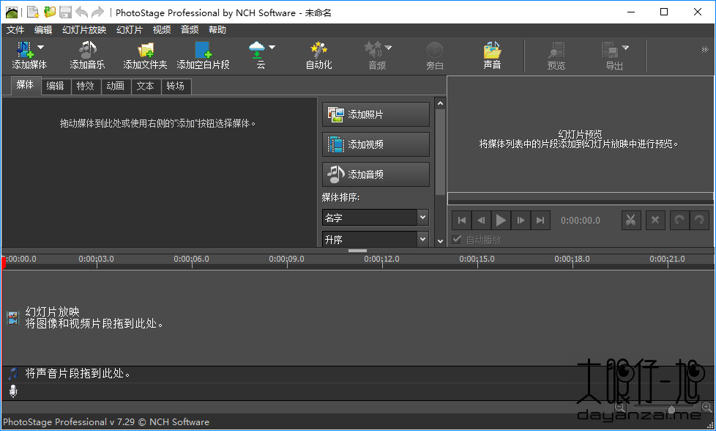Screen dimensions: 716x431
Task: Click the new project icon in title bar
Action: coord(34,12)
